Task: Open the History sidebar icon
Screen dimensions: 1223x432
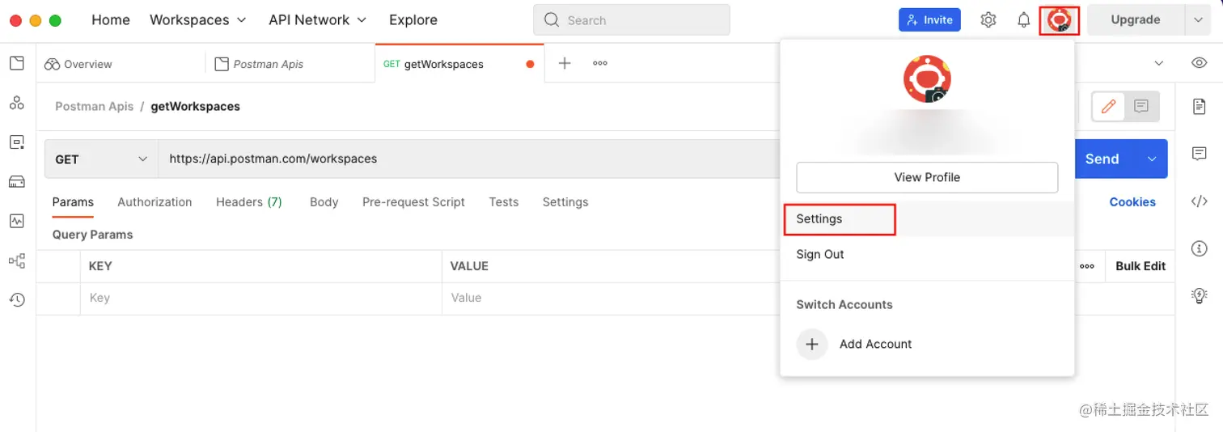Action: 17,299
